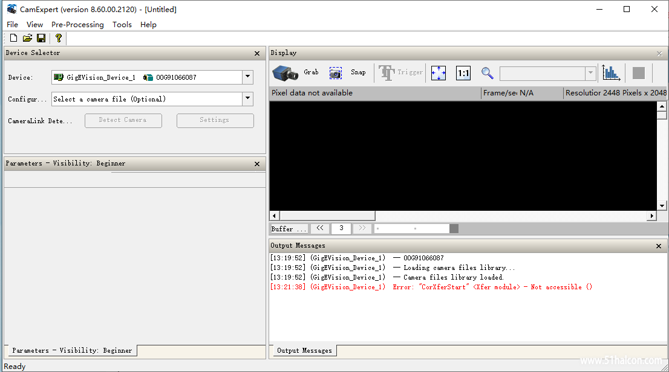This screenshot has width=669, height=372.
Task: Click the 'Parameters - Visibility: Beginner' panel header
Action: point(65,163)
